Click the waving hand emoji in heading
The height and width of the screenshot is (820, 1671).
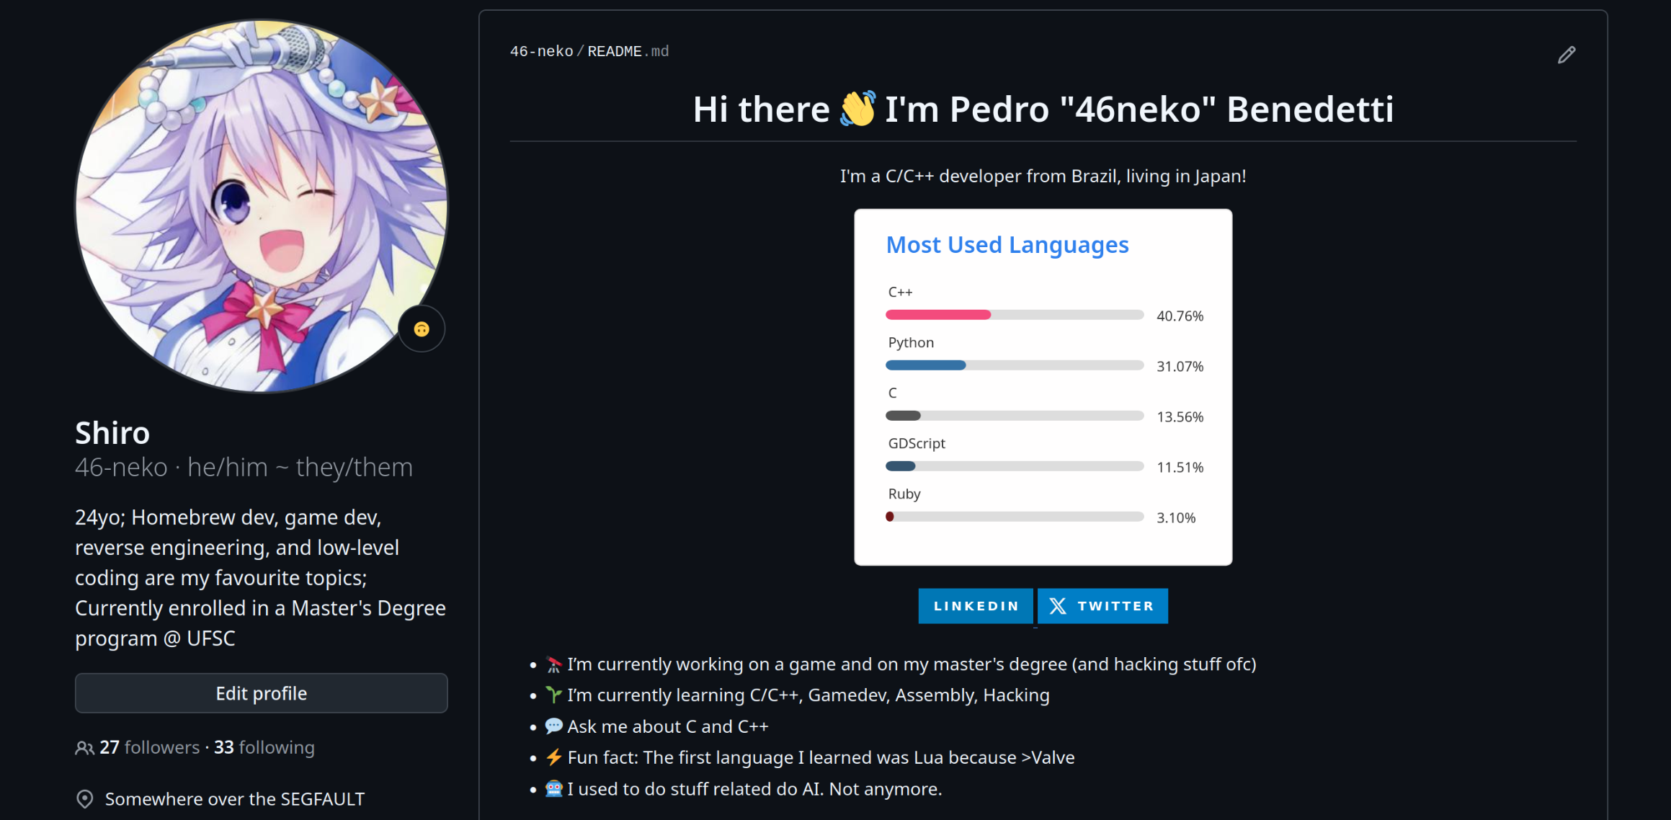[857, 109]
